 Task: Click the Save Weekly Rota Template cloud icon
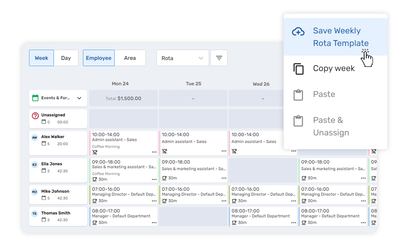(x=298, y=31)
